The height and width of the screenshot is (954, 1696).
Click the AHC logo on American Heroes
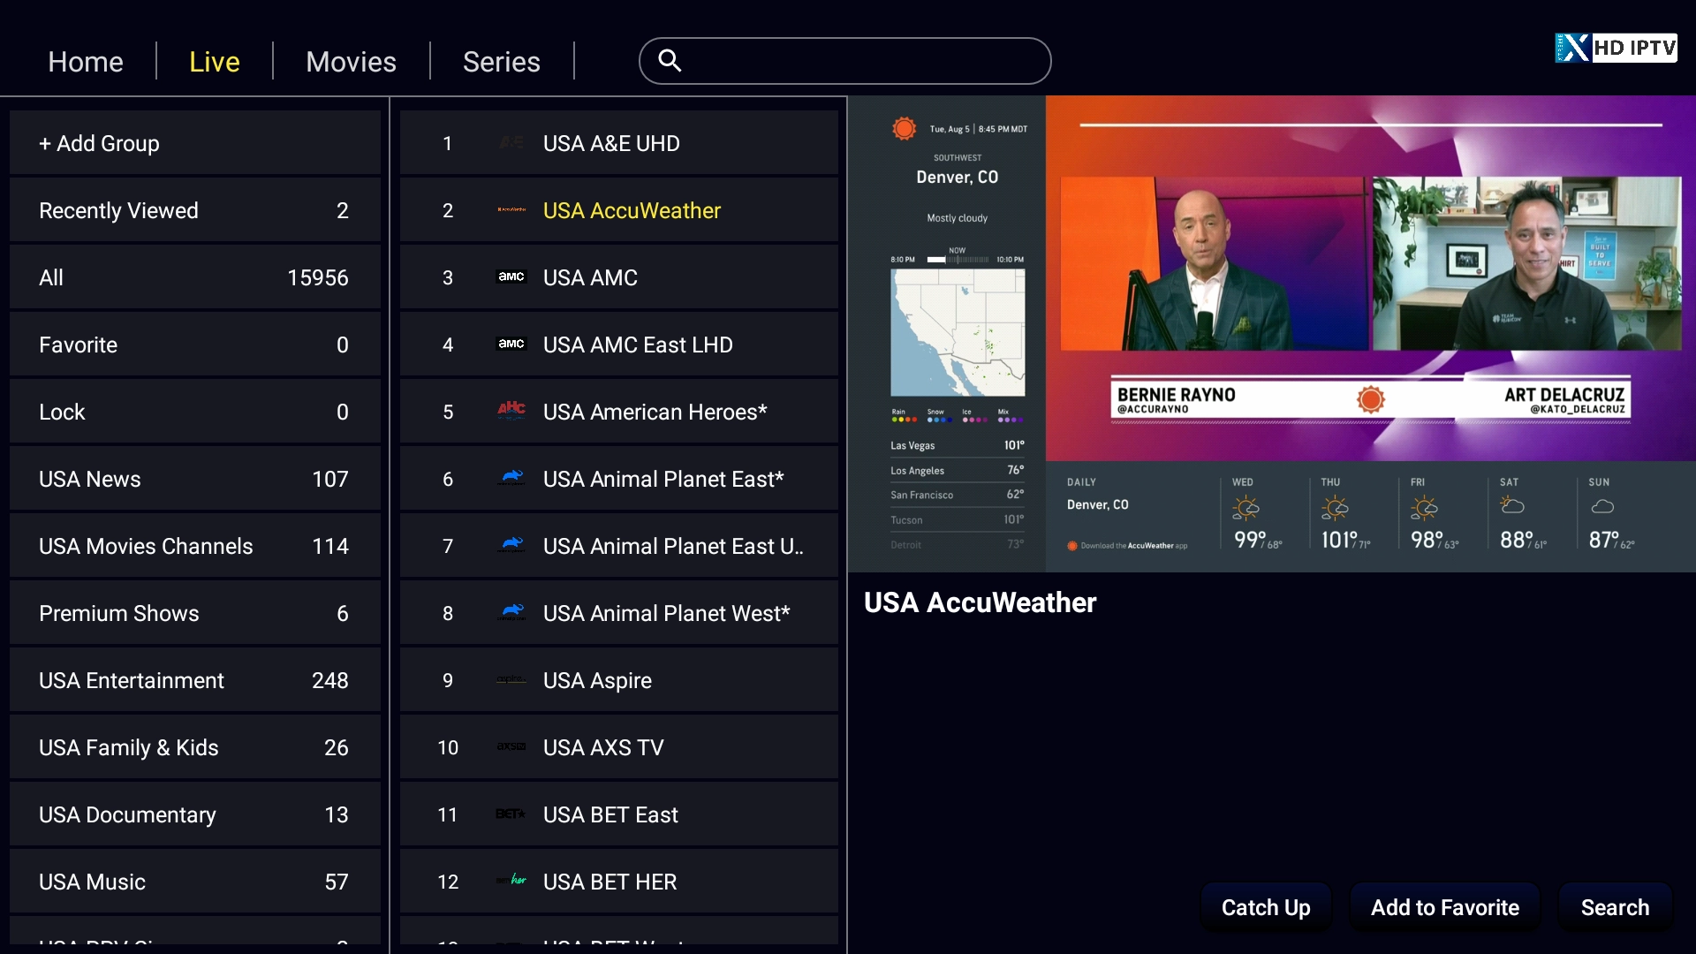tap(511, 410)
